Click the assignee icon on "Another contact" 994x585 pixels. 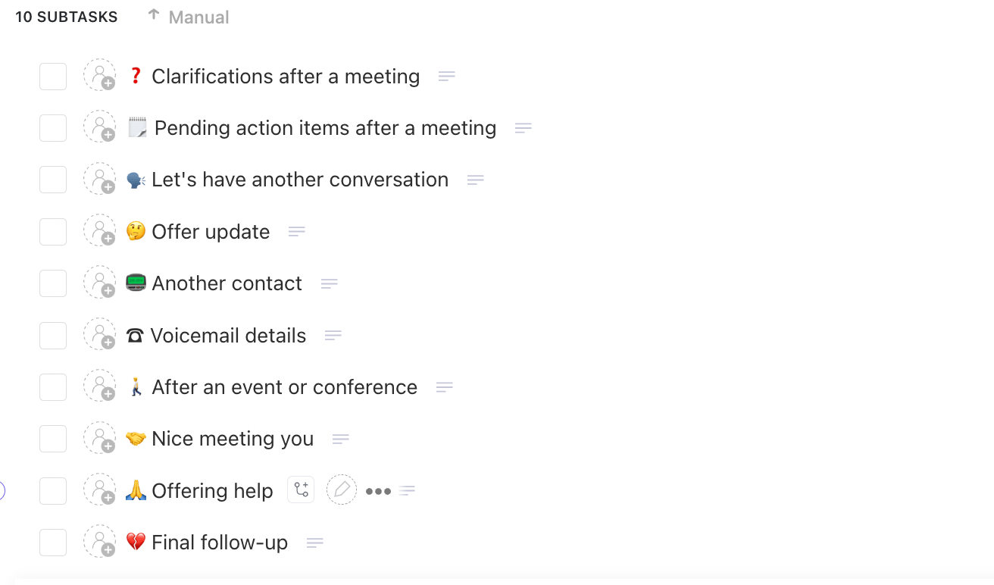(x=100, y=283)
